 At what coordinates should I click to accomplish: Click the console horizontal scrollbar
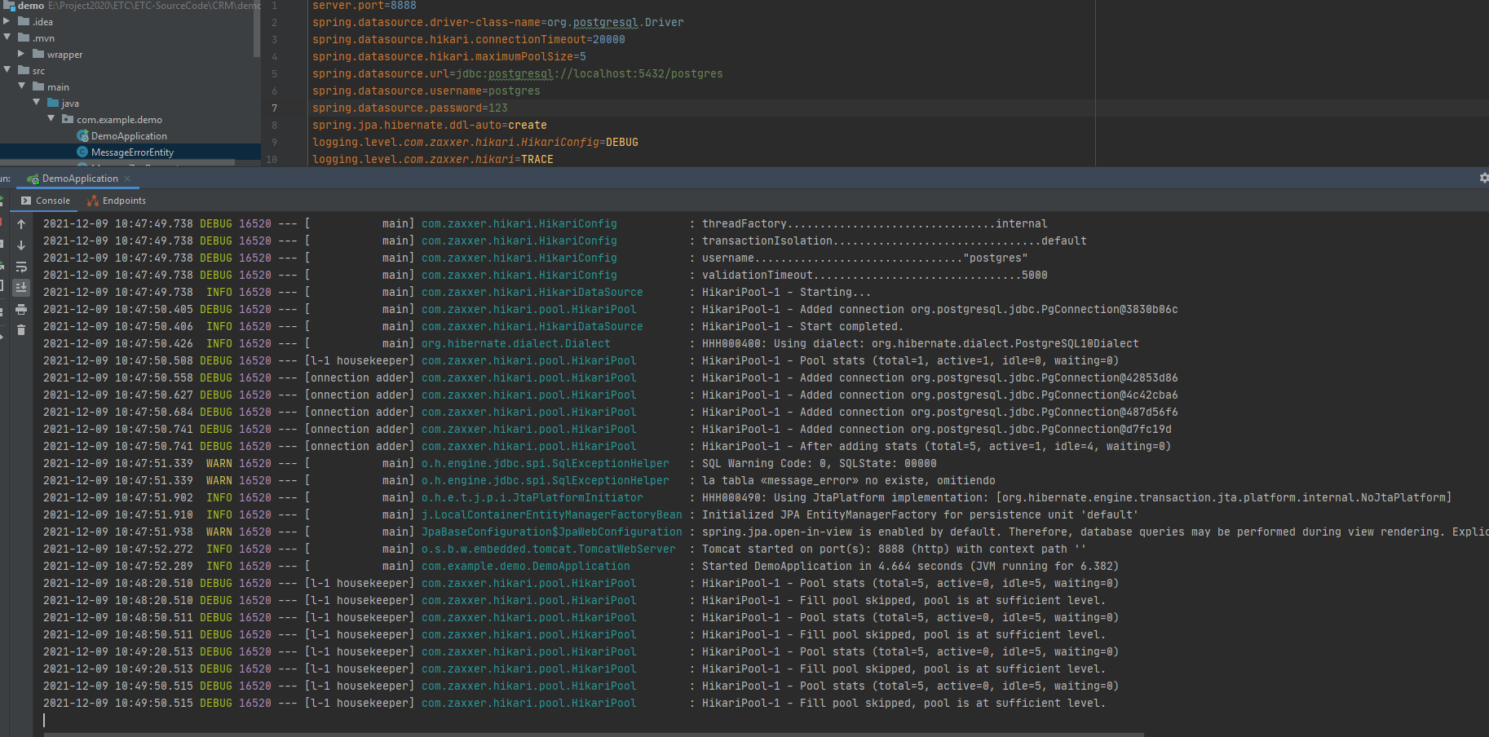coord(594,734)
